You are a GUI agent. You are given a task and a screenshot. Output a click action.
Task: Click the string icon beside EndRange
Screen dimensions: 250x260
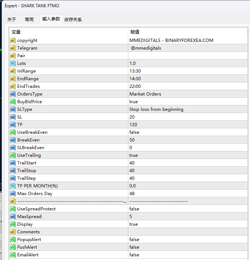pyautogui.click(x=13, y=79)
